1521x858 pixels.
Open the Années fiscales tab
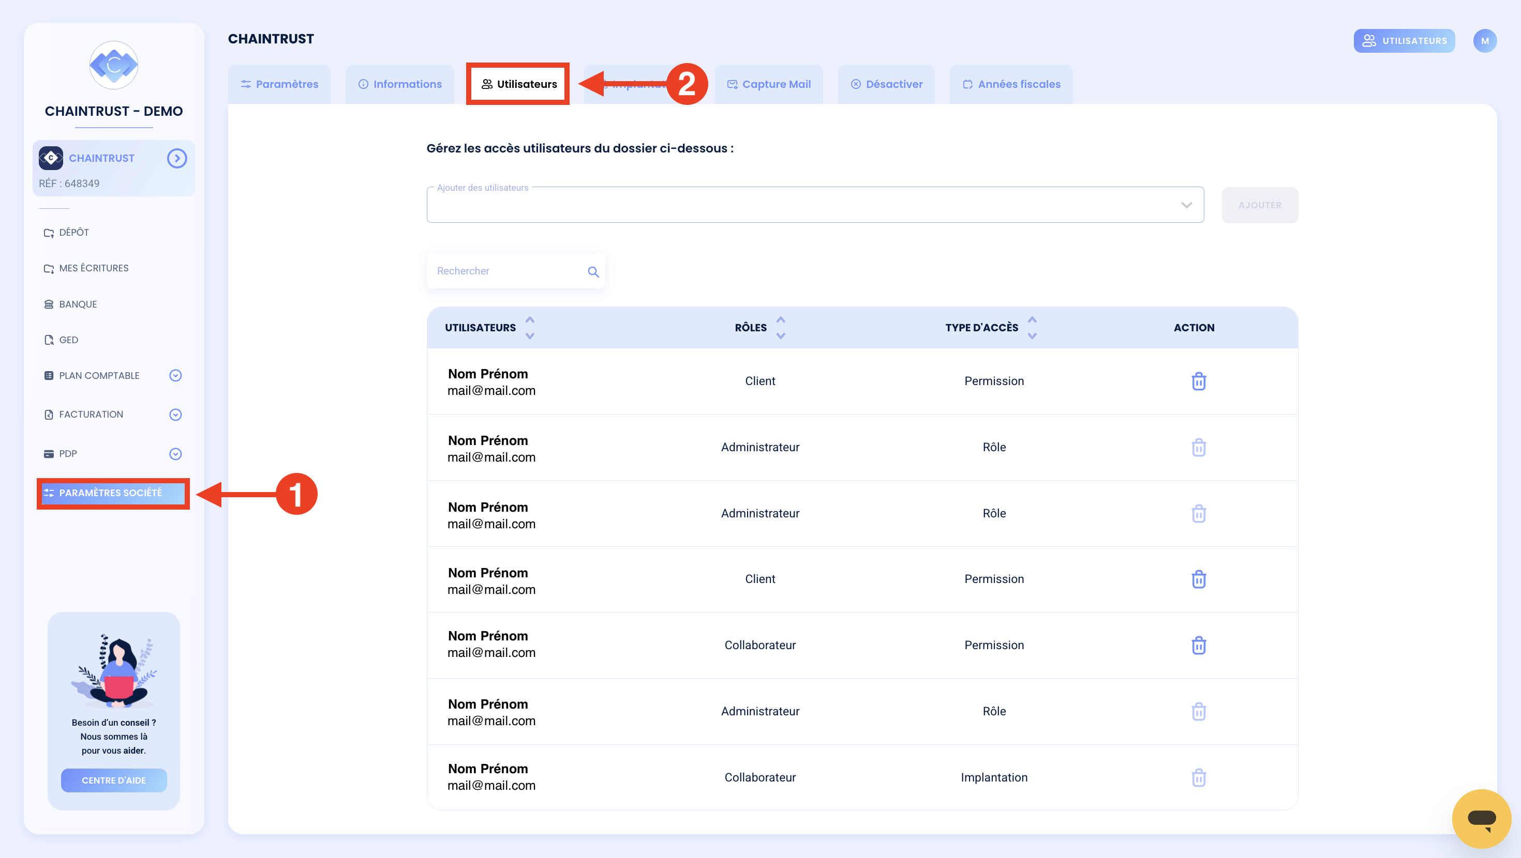(1011, 84)
